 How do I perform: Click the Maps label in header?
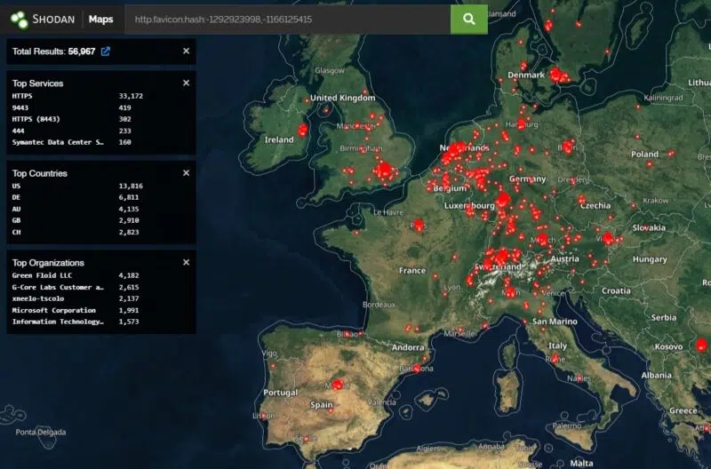pyautogui.click(x=100, y=19)
